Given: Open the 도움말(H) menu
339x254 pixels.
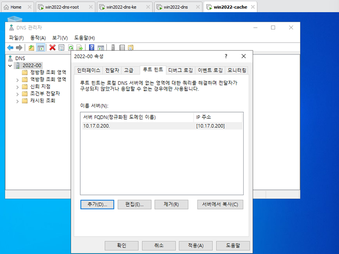Looking at the screenshot, I should (x=84, y=38).
